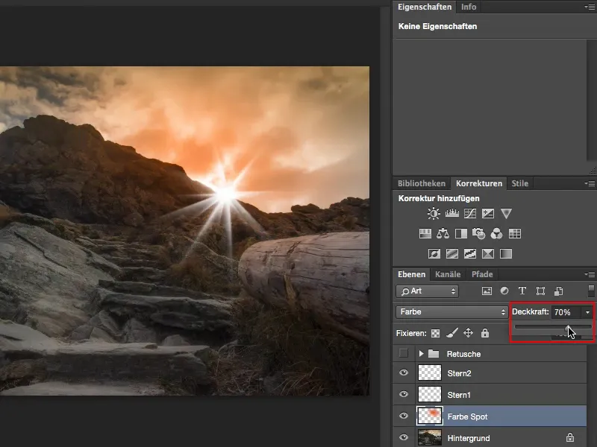Image resolution: width=597 pixels, height=447 pixels.
Task: Switch to the Kanäle tab
Action: [448, 274]
